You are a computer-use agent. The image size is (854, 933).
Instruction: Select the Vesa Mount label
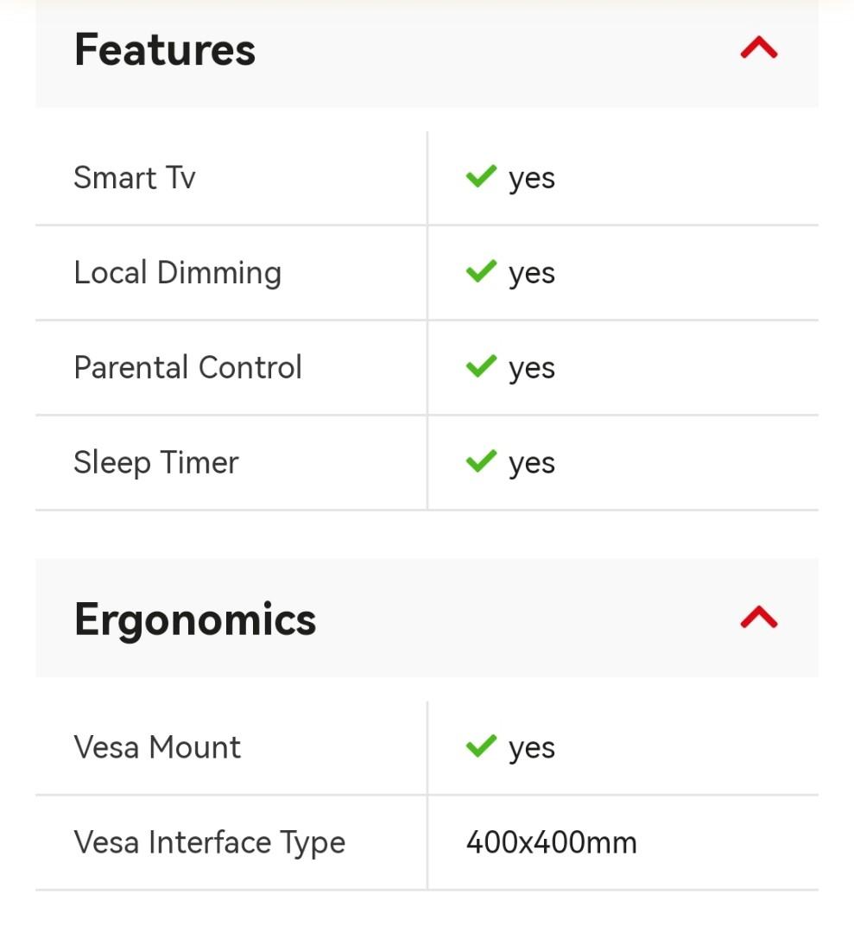[x=157, y=748]
